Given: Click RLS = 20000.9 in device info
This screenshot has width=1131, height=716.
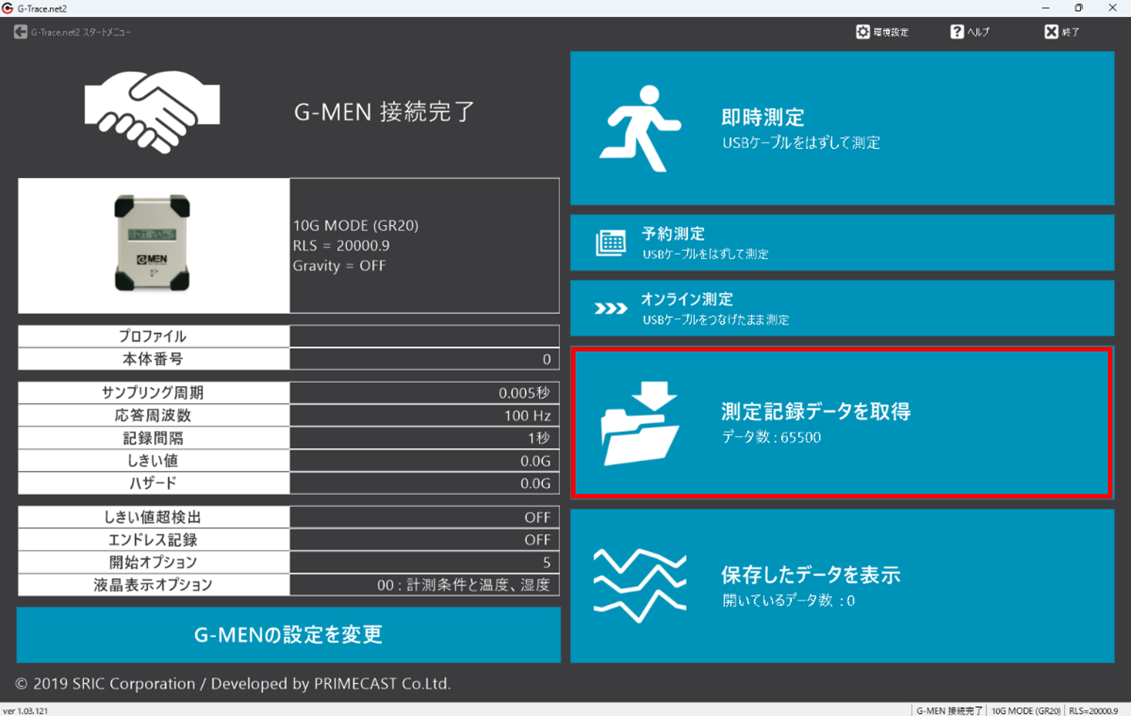Looking at the screenshot, I should pos(341,246).
